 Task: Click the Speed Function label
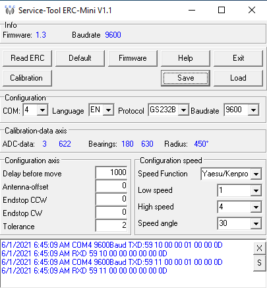163,174
